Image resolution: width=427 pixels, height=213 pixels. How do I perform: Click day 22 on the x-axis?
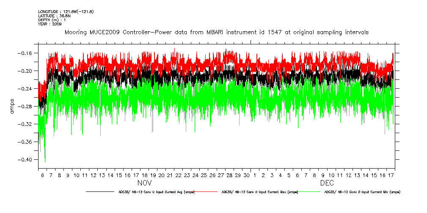[178, 175]
